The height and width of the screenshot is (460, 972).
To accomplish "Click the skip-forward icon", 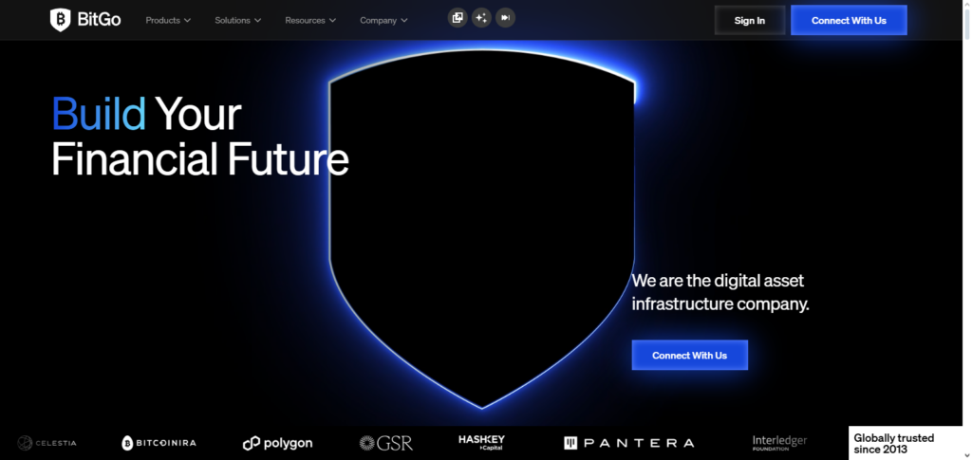I will click(505, 17).
